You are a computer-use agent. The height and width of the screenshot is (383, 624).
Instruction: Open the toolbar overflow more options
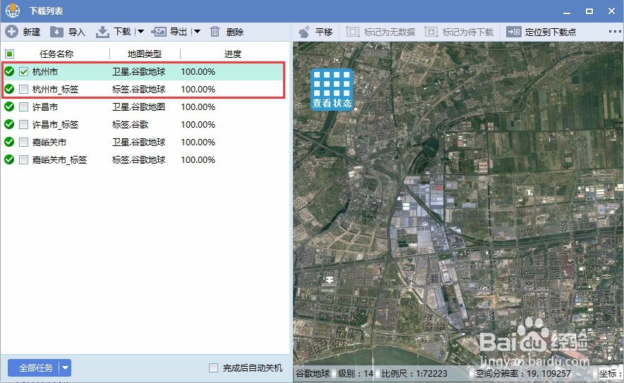tap(615, 32)
